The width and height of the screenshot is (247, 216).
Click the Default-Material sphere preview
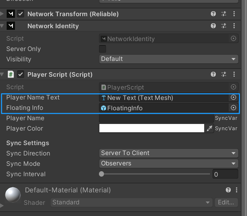click(x=13, y=195)
